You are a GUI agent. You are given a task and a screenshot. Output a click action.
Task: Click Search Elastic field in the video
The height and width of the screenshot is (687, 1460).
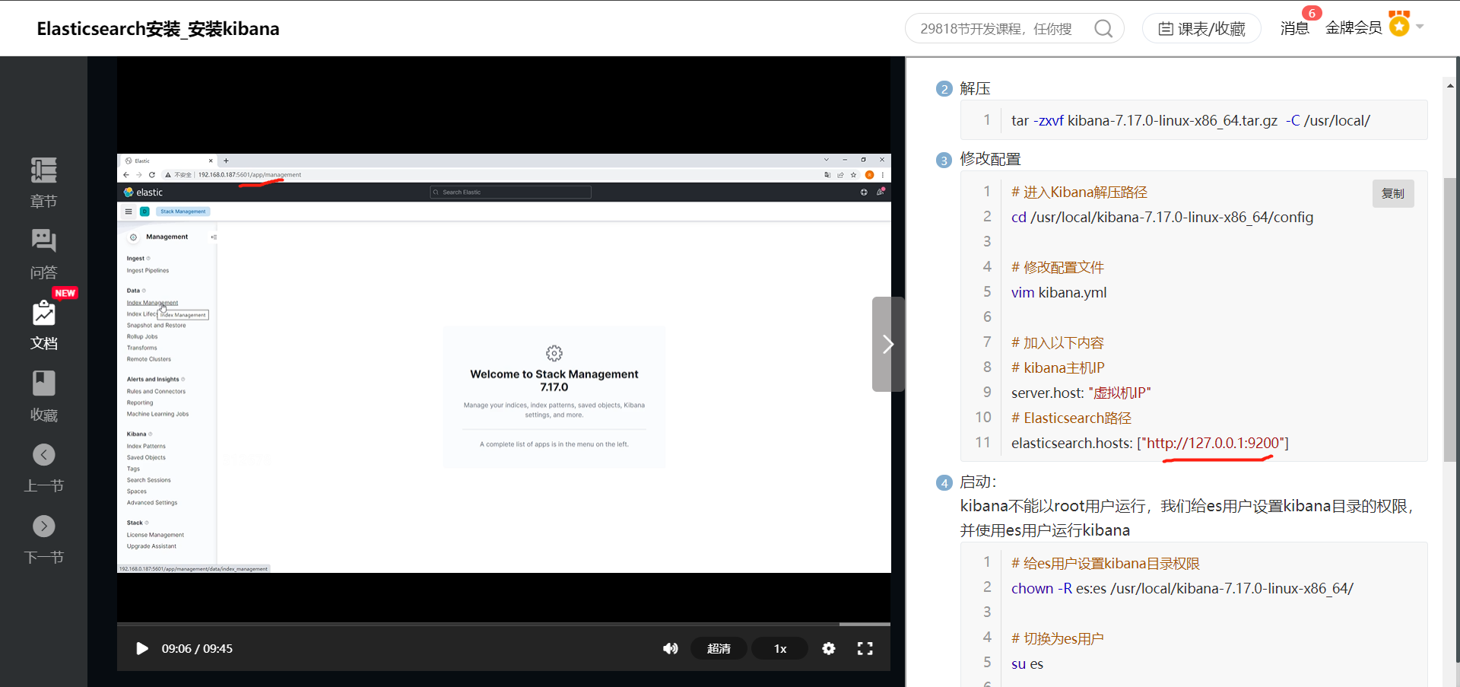(510, 192)
